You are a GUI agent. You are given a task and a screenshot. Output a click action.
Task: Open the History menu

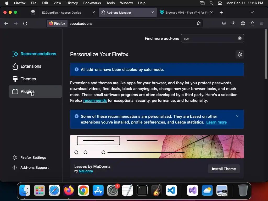tap(72, 3)
